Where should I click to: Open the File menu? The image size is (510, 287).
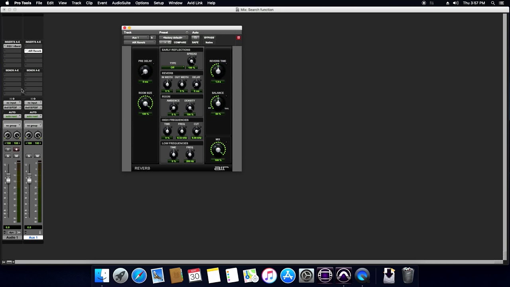click(39, 3)
